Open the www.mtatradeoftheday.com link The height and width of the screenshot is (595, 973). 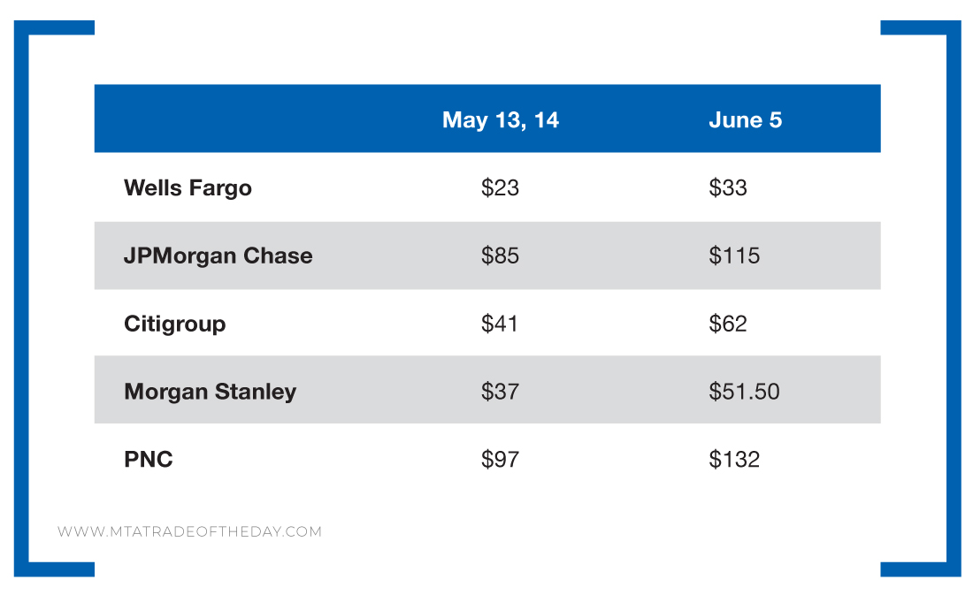pos(189,532)
